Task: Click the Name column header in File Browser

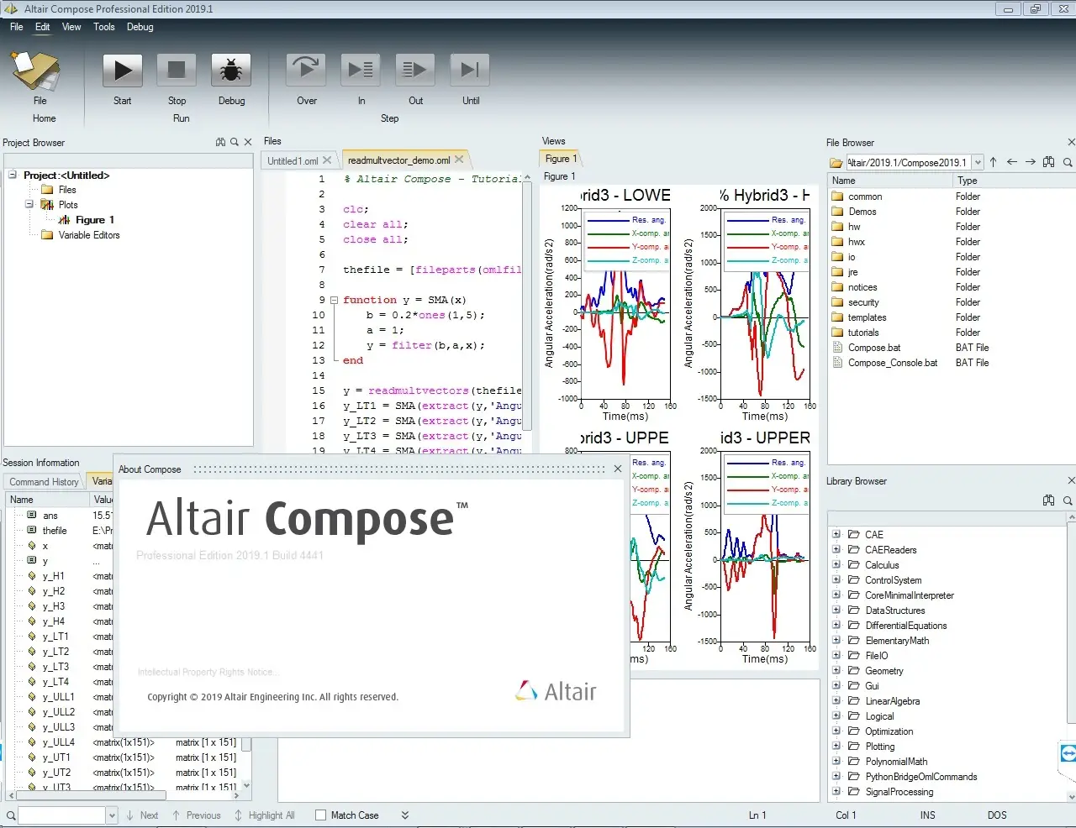Action: (x=889, y=181)
